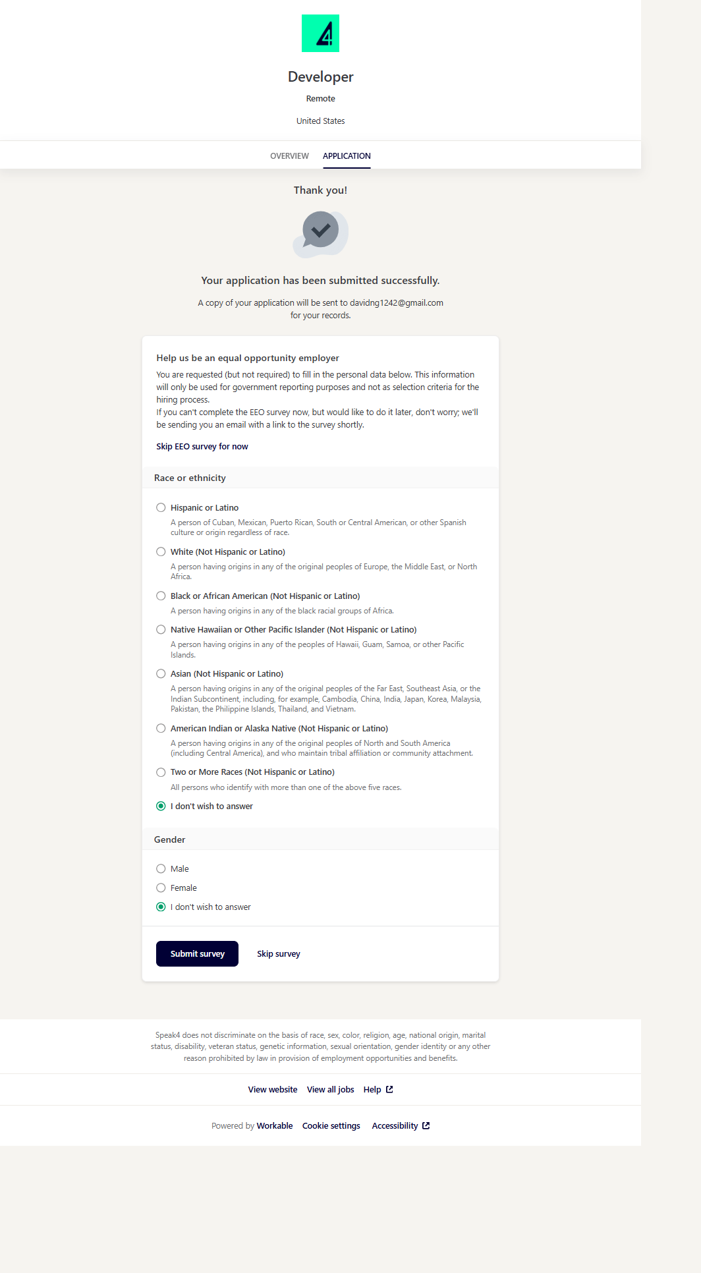Click the Skip survey link
The width and height of the screenshot is (701, 1273).
click(x=278, y=953)
